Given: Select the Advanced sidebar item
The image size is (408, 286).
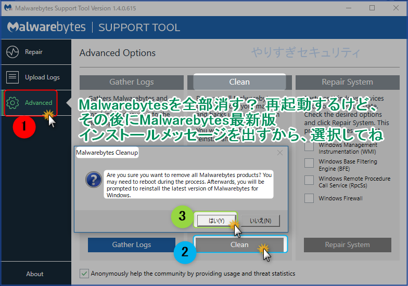Looking at the screenshot, I should [x=36, y=103].
